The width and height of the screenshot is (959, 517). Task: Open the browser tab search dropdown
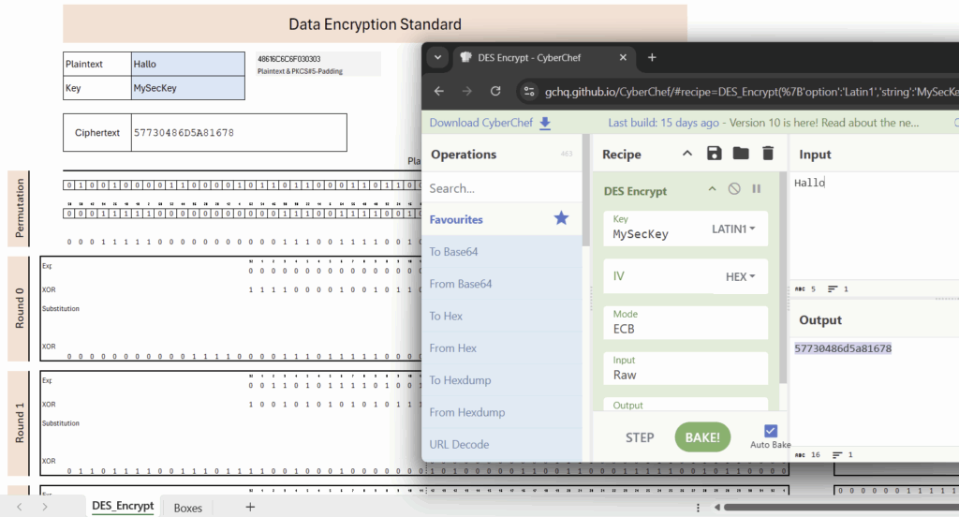click(x=438, y=57)
